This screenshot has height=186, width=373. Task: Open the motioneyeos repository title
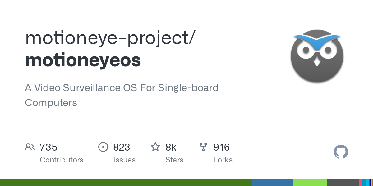pos(83,60)
